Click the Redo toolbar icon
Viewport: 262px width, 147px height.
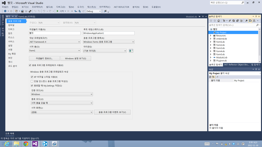tap(50, 11)
